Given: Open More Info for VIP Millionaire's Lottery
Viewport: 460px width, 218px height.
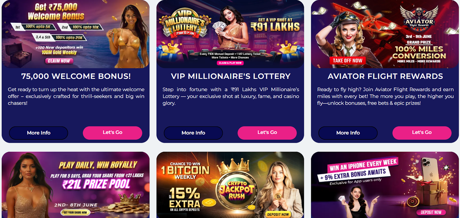Looking at the screenshot, I should pyautogui.click(x=193, y=133).
